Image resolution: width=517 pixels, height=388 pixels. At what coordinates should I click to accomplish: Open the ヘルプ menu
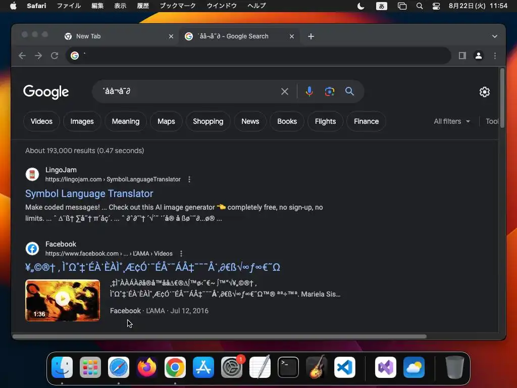tap(256, 6)
